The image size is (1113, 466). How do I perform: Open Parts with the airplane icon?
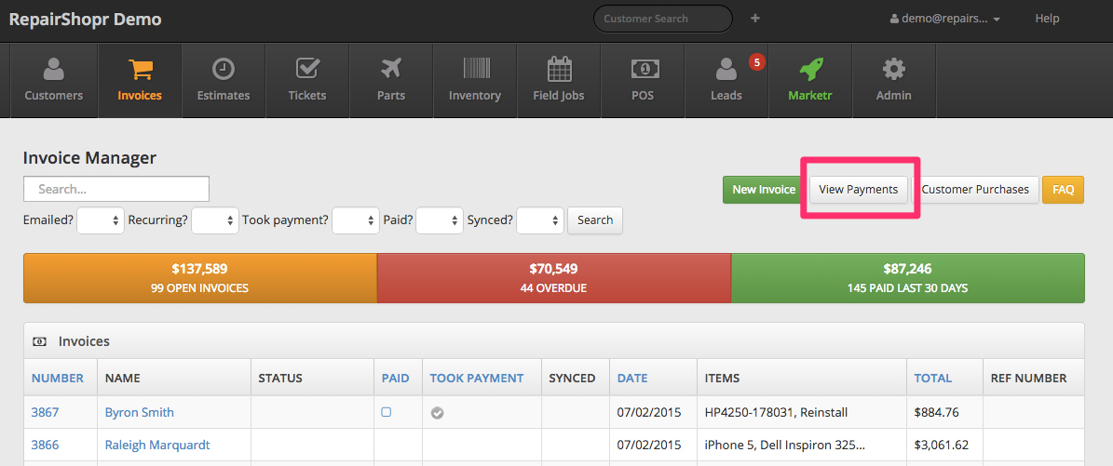coord(391,70)
